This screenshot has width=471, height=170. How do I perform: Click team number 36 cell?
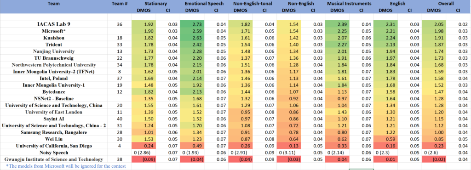[120, 24]
